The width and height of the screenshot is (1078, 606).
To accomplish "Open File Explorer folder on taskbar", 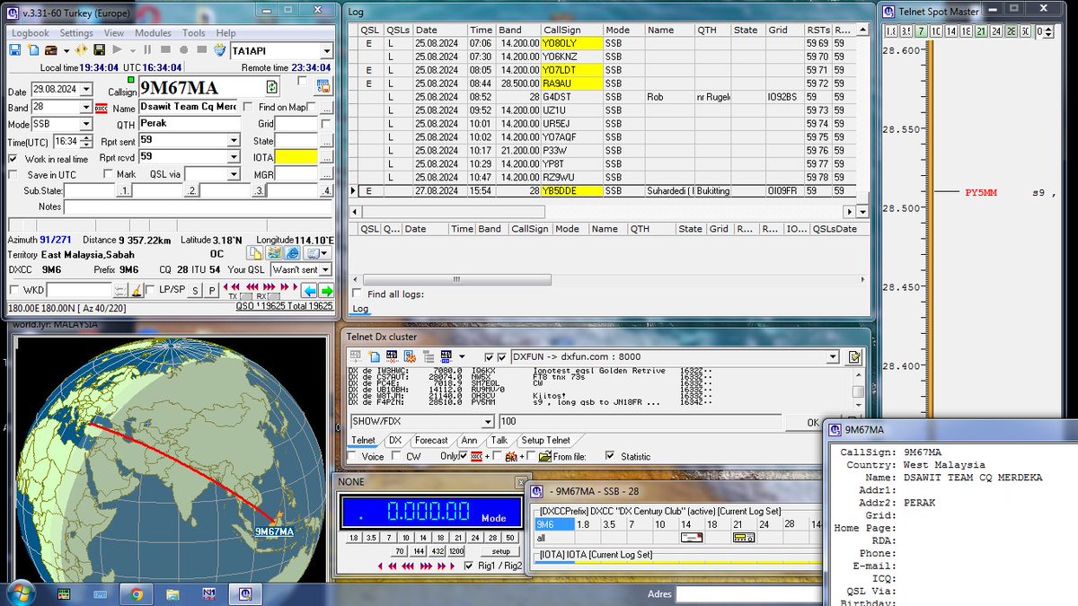I will (172, 594).
